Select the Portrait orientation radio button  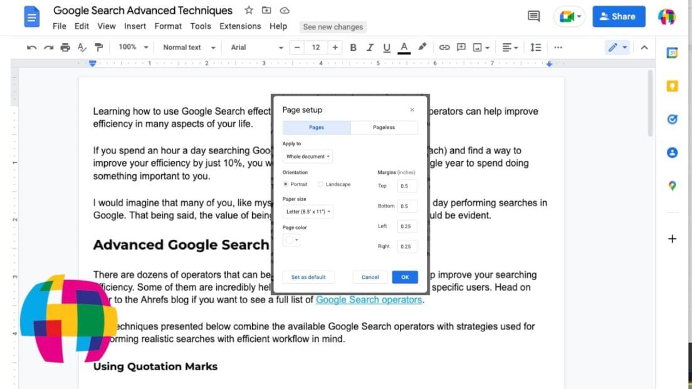coord(286,184)
